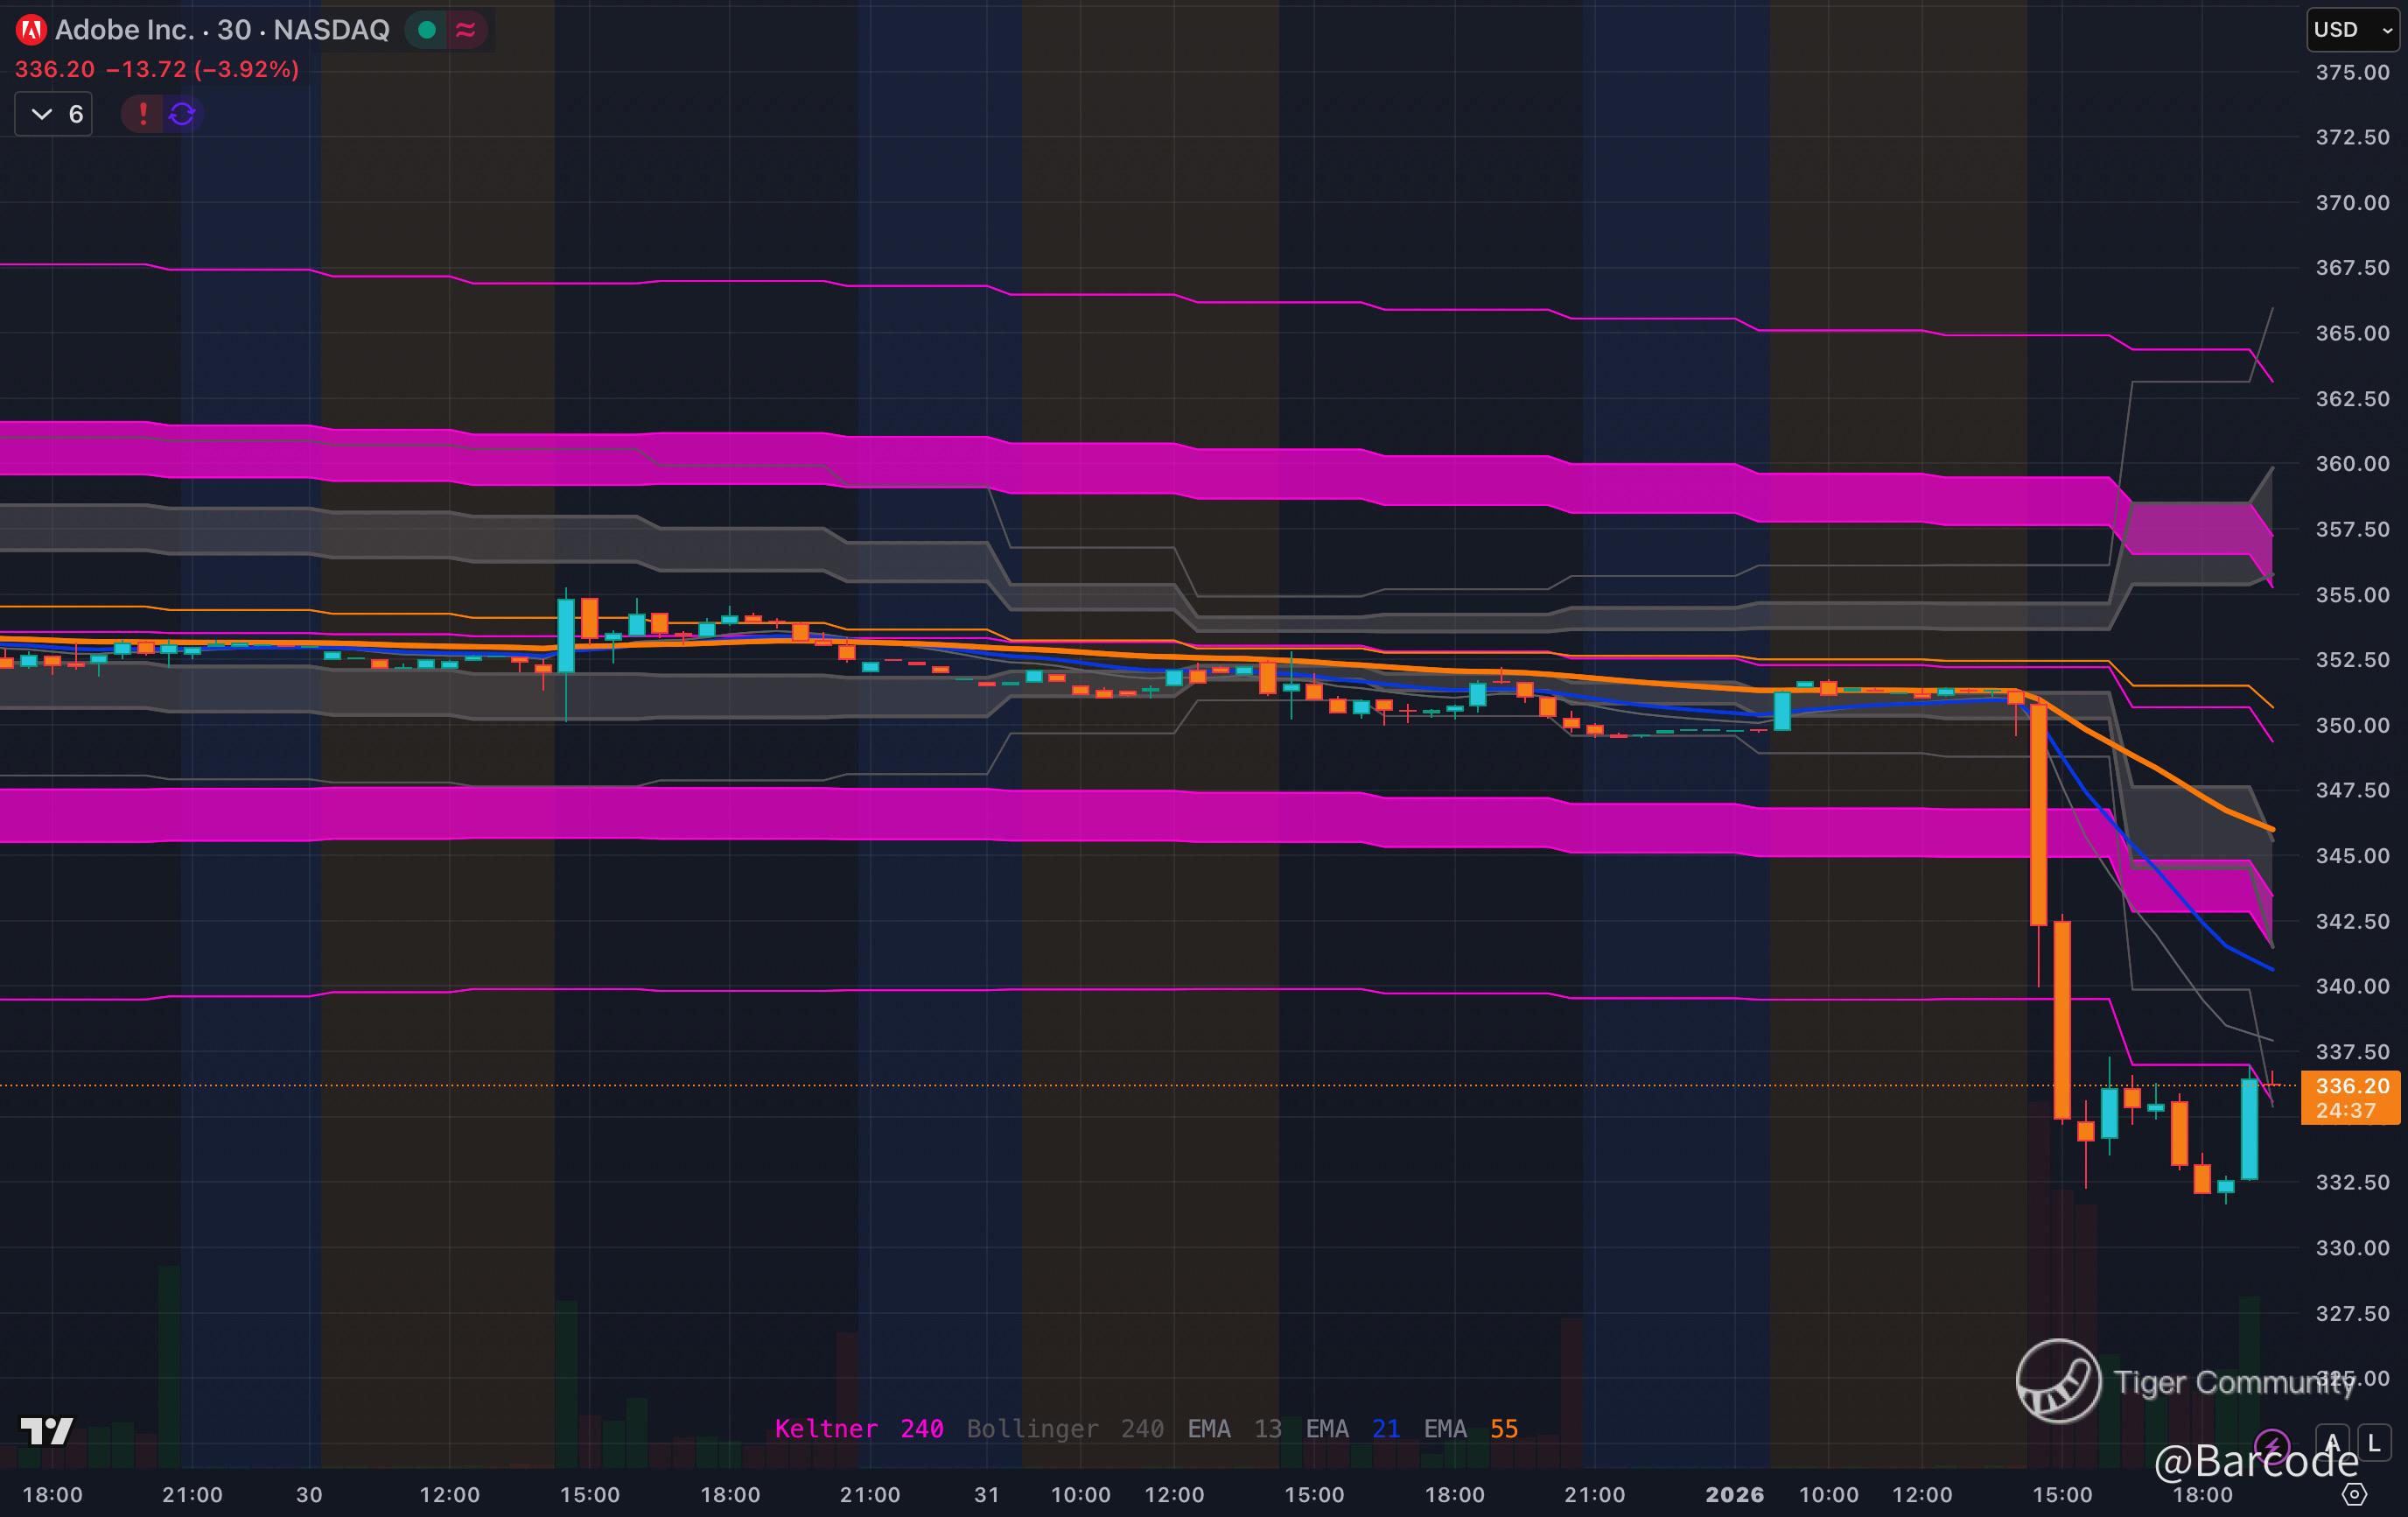Click the pink approximate-data wave icon

pos(466,30)
